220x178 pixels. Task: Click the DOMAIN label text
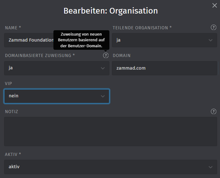pos(122,55)
